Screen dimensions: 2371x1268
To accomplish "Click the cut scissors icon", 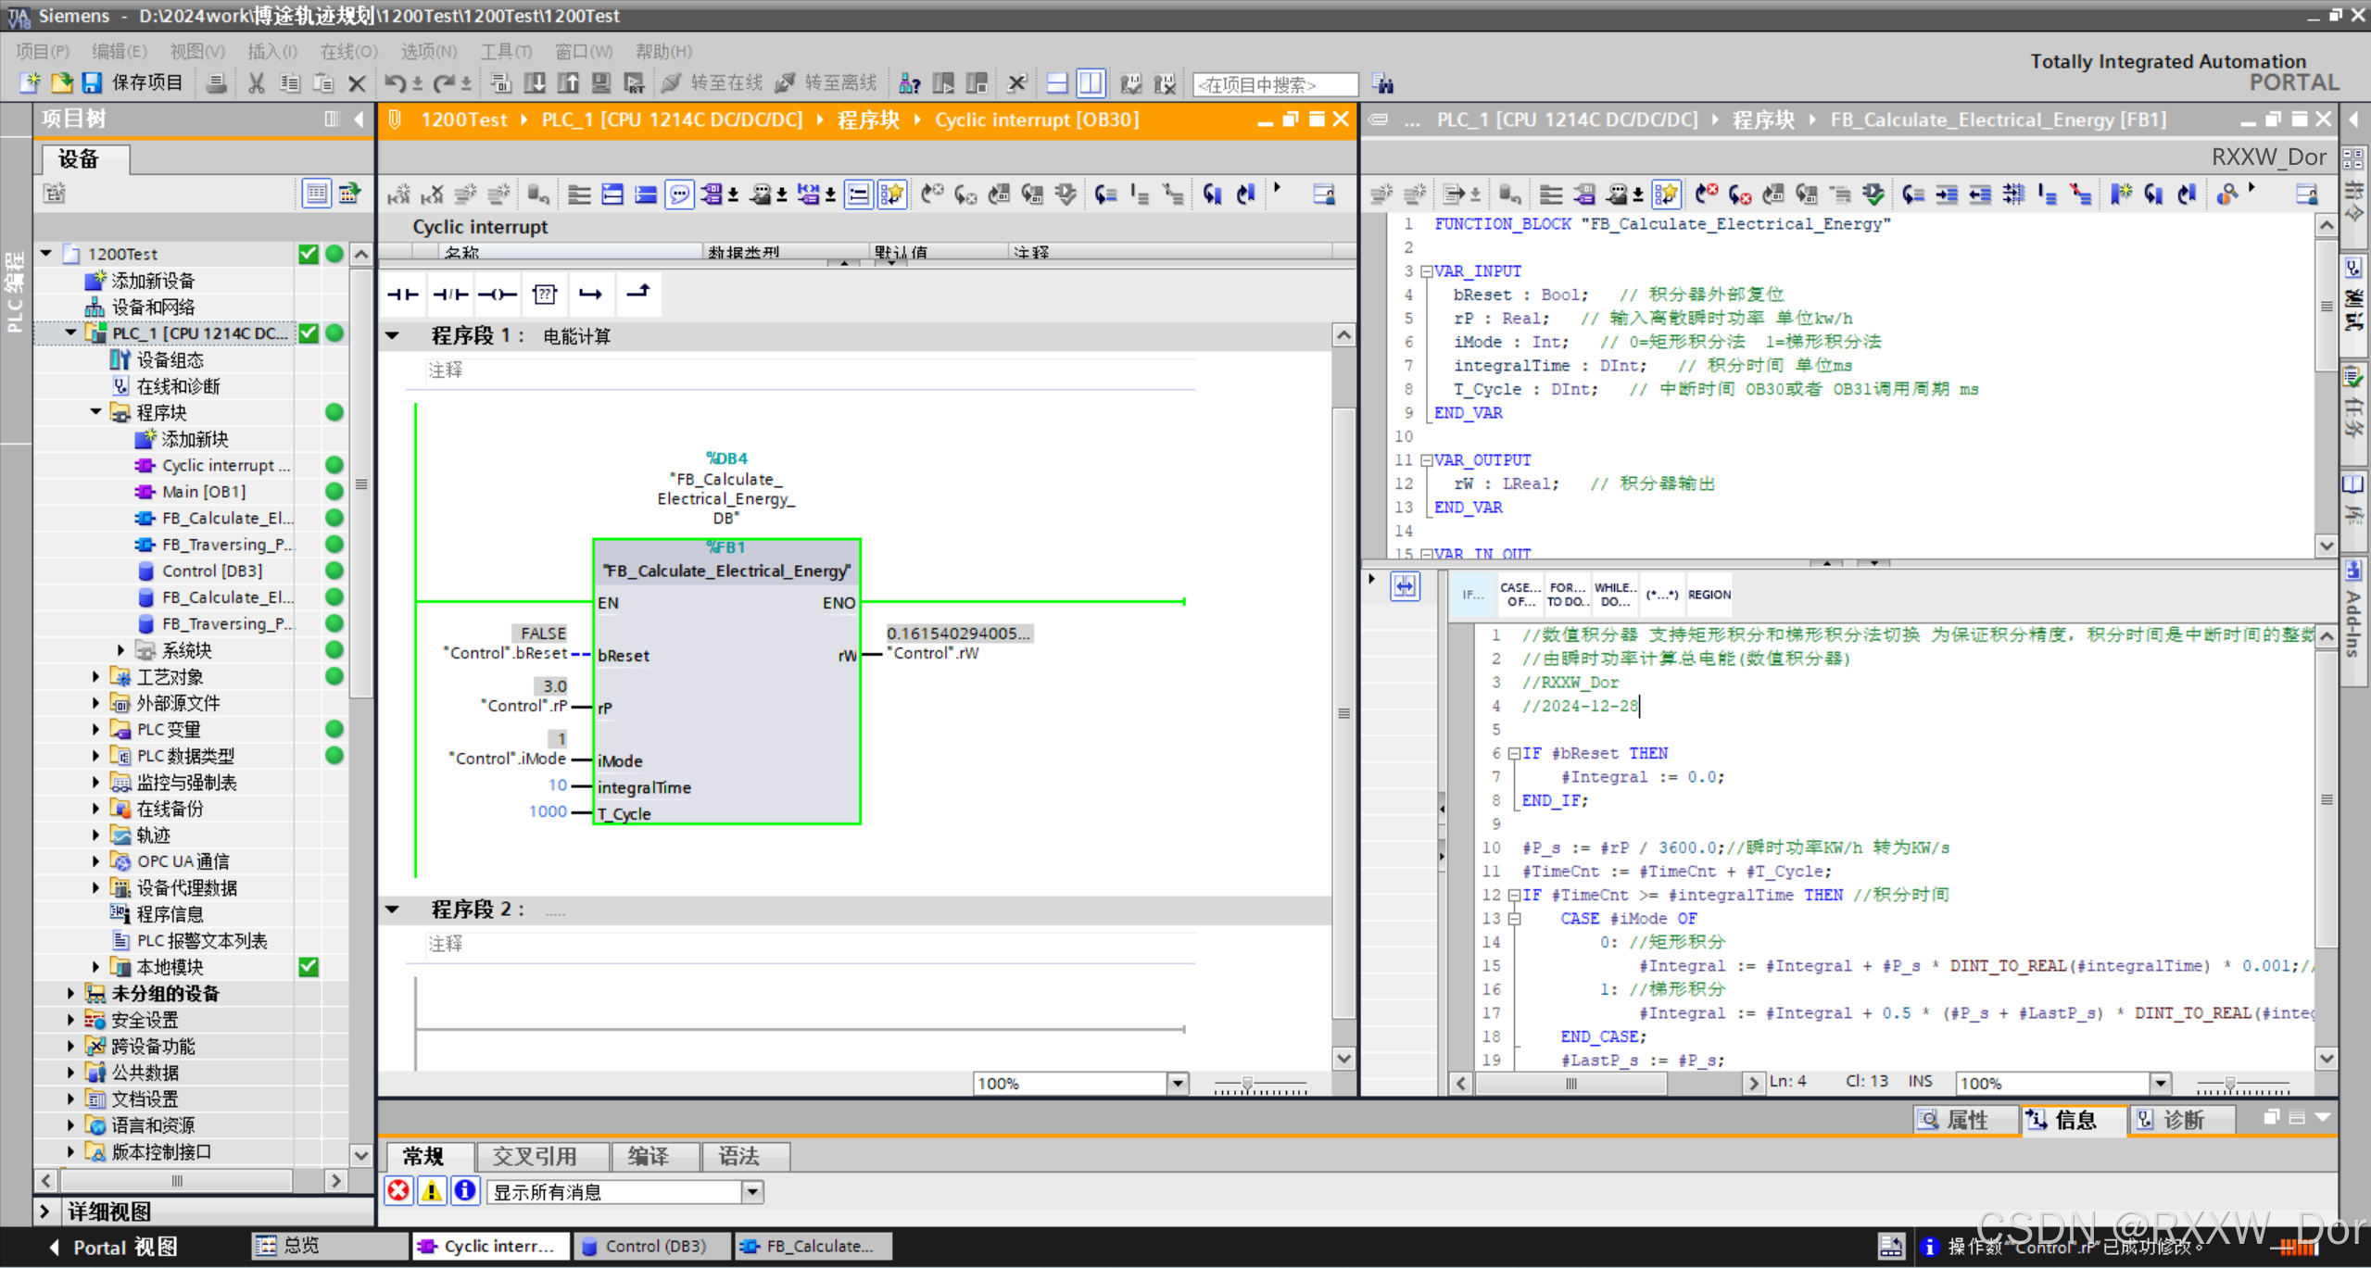I will (257, 83).
